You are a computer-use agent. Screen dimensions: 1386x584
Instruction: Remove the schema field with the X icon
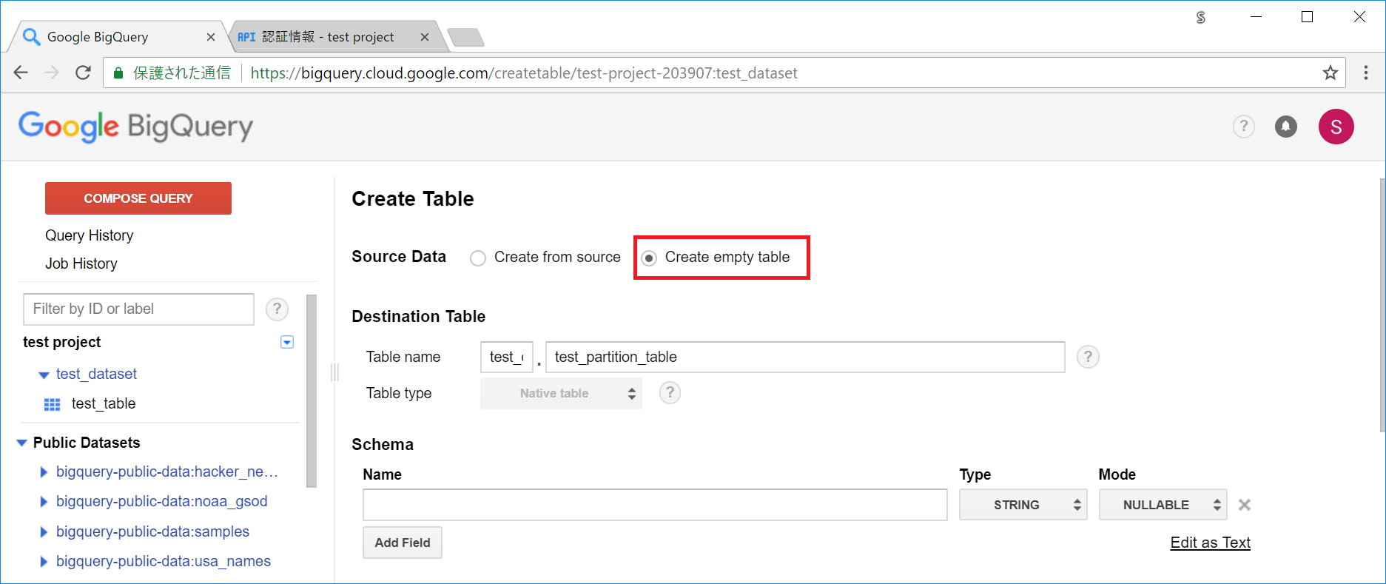[x=1245, y=505]
